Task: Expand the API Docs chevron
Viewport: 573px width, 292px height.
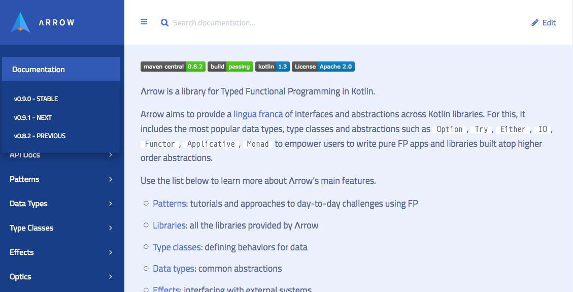Action: click(110, 155)
